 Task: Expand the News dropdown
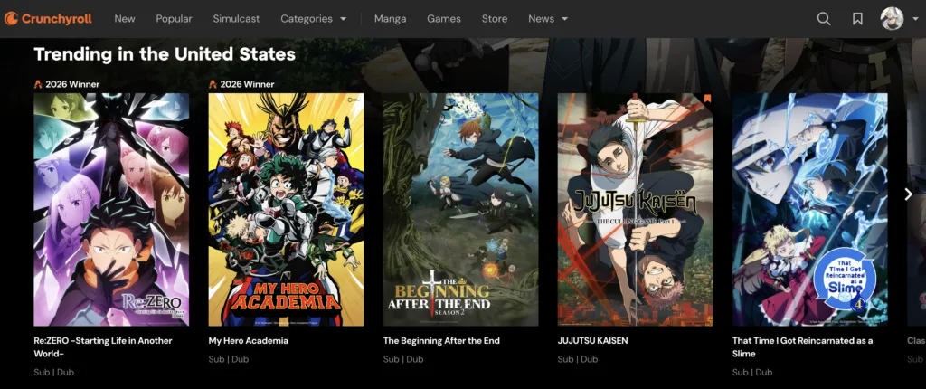548,19
